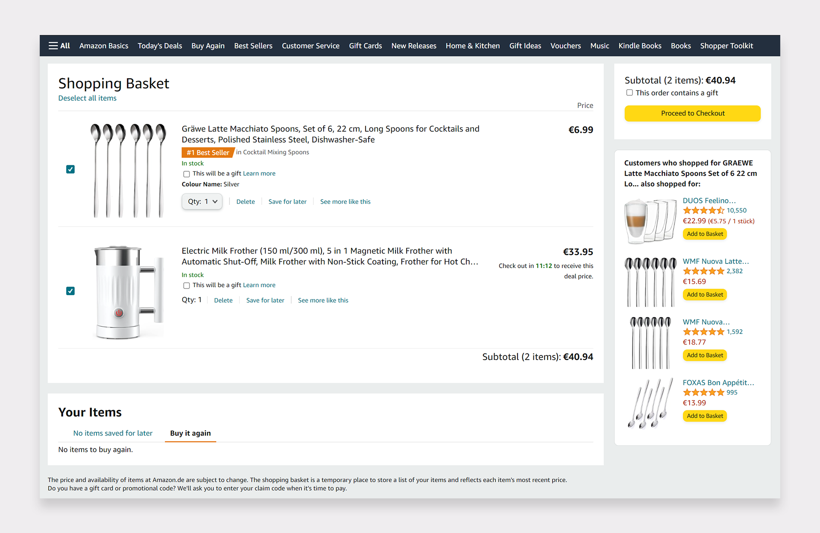820x533 pixels.
Task: Expand the Qty dropdown for the spoons
Action: pos(202,202)
